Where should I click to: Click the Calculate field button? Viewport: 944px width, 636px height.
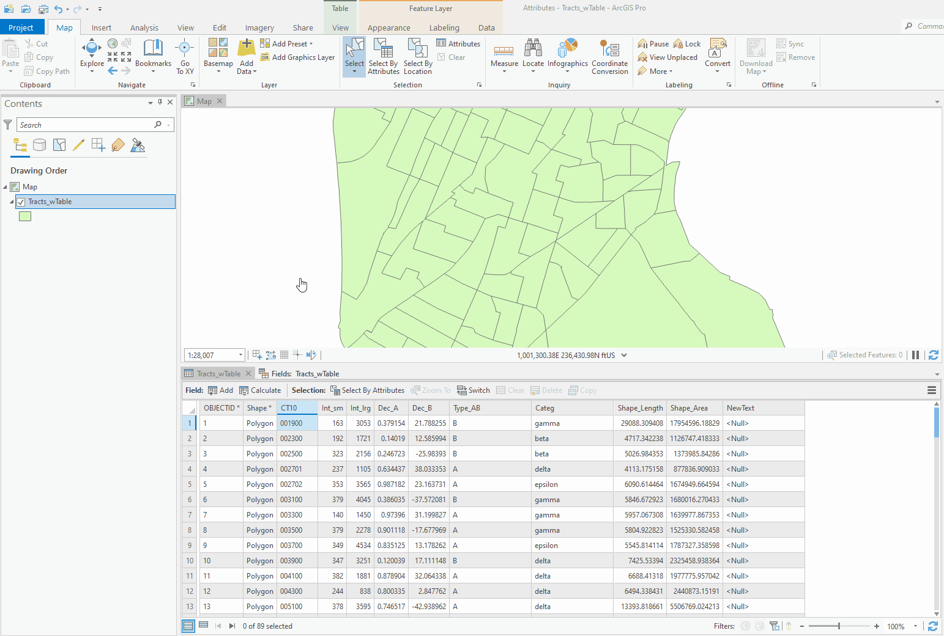click(260, 390)
